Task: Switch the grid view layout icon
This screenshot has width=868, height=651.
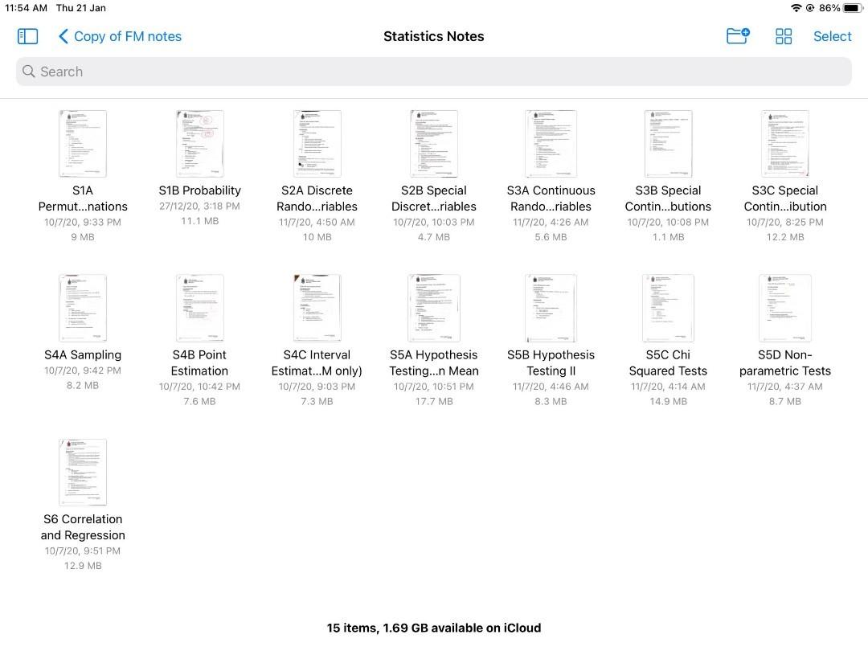Action: [784, 36]
